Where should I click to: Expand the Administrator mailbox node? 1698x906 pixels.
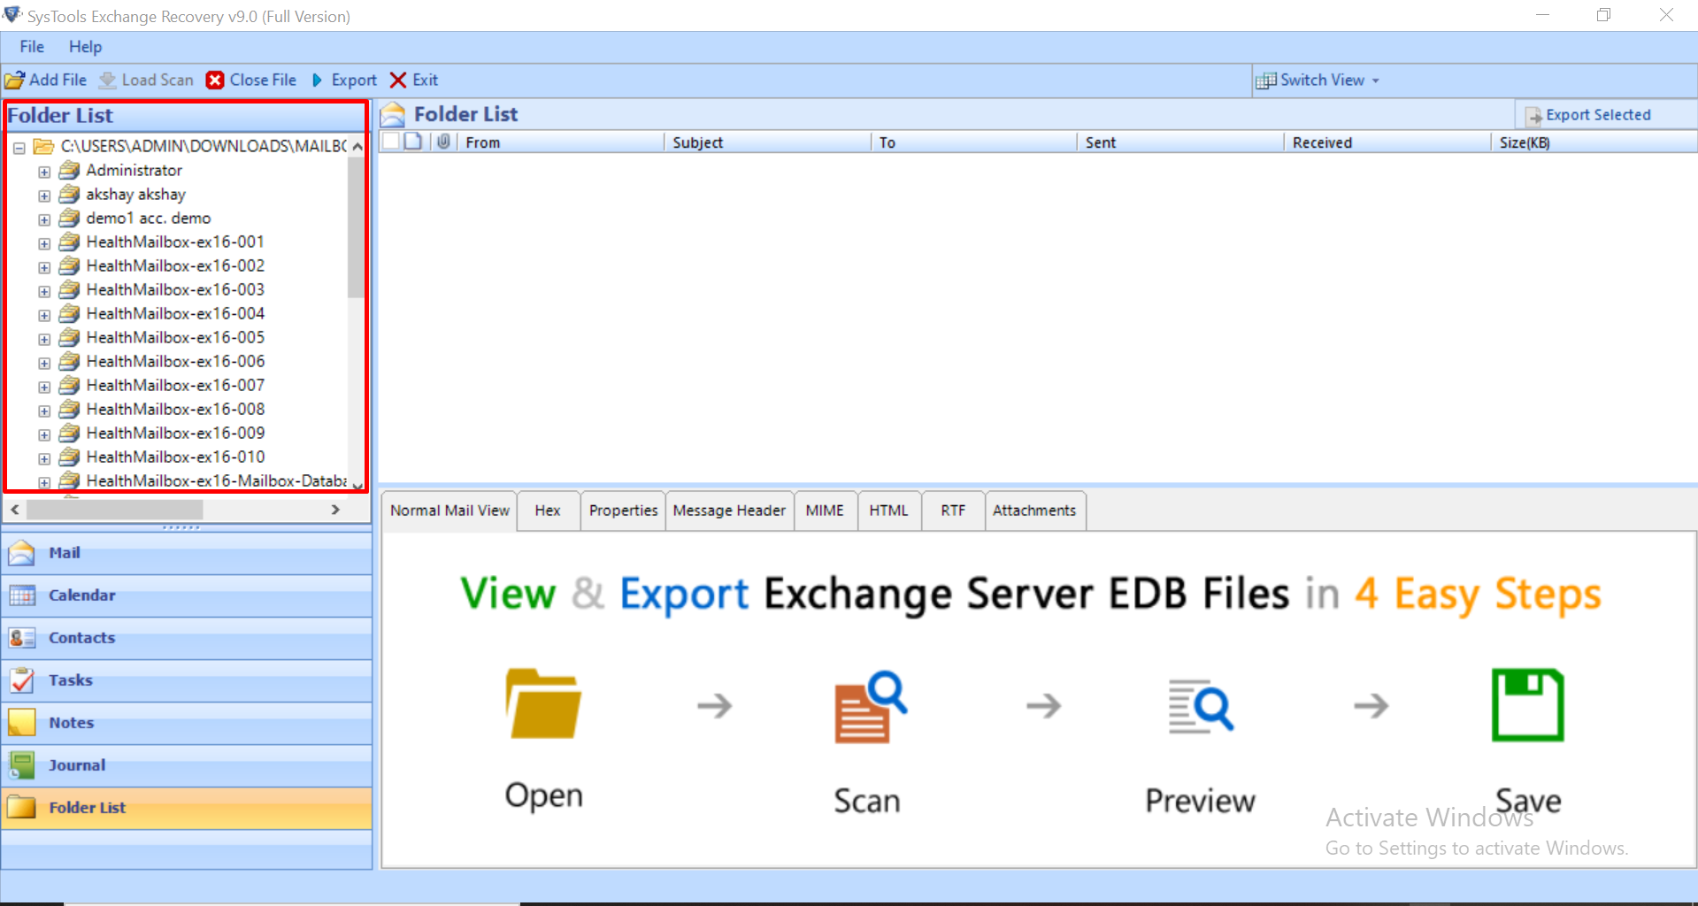pos(44,172)
